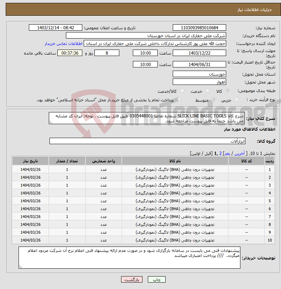Click the buyer notes text area
This screenshot has width=281, height=289.
pos(129,258)
